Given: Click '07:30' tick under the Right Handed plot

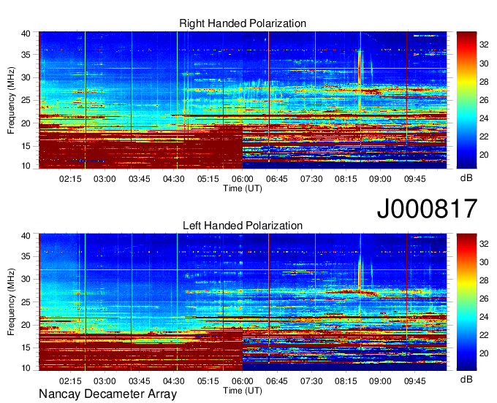Looking at the screenshot, I should coord(311,179).
